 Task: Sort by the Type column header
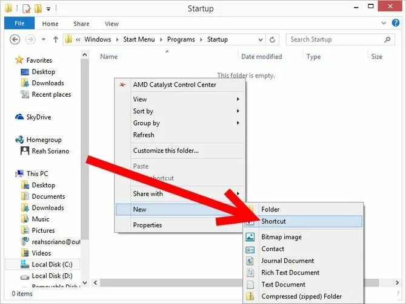click(313, 57)
